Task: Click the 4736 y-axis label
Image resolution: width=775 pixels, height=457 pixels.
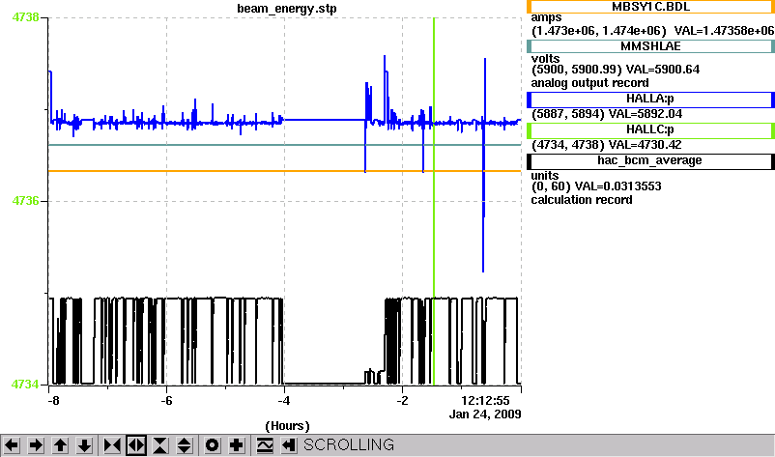Action: [x=26, y=201]
